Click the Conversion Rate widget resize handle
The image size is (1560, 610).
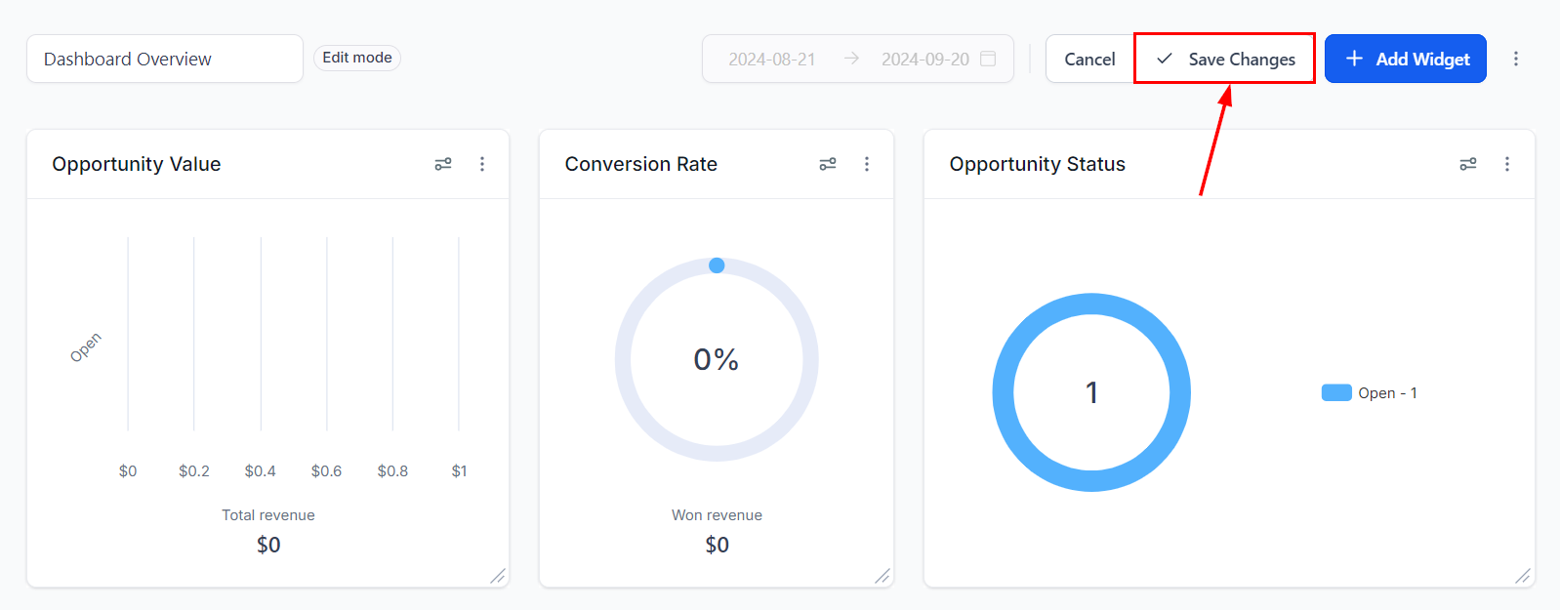(883, 576)
